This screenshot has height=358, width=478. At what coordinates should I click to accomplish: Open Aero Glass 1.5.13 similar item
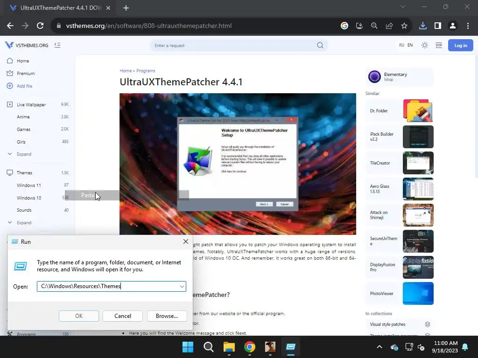pos(400,189)
